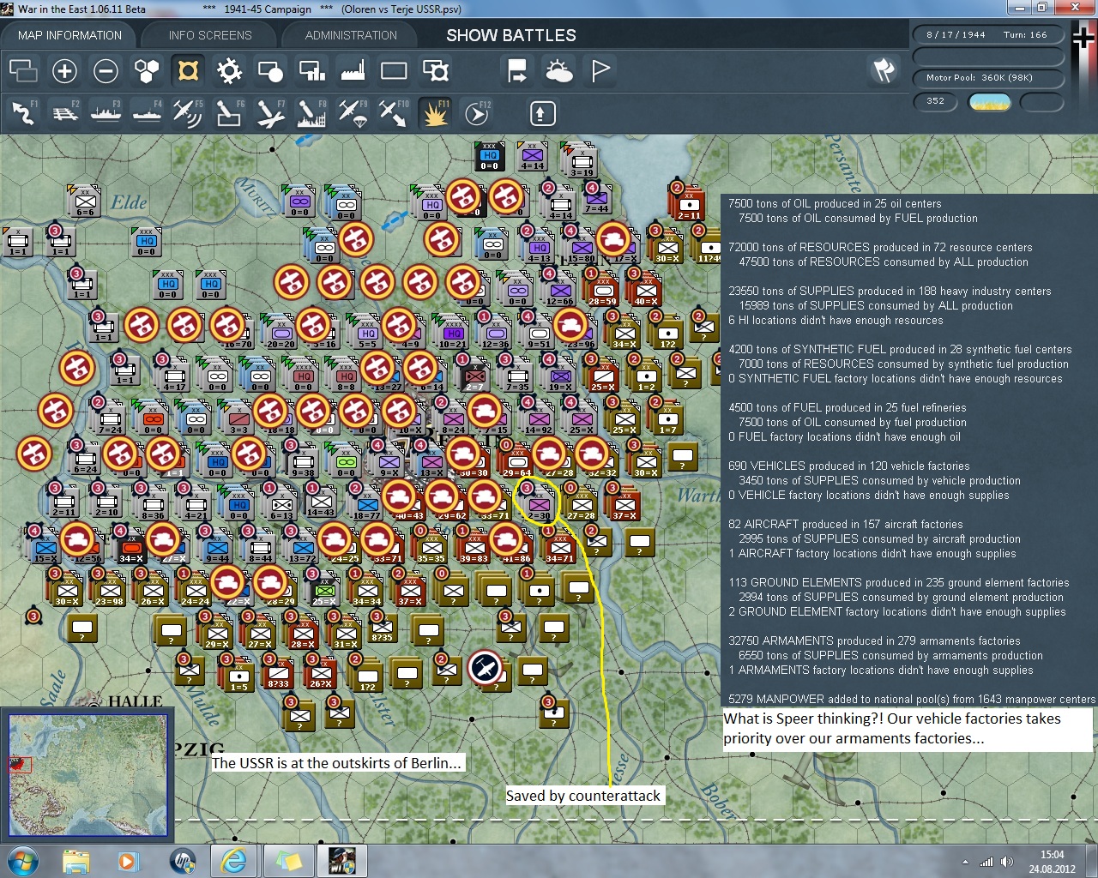This screenshot has width=1098, height=878.
Task: Select F1 move mode icon
Action: [23, 112]
